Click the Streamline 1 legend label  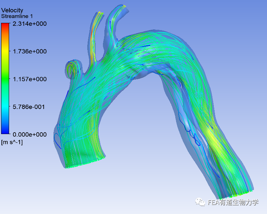coord(17,16)
